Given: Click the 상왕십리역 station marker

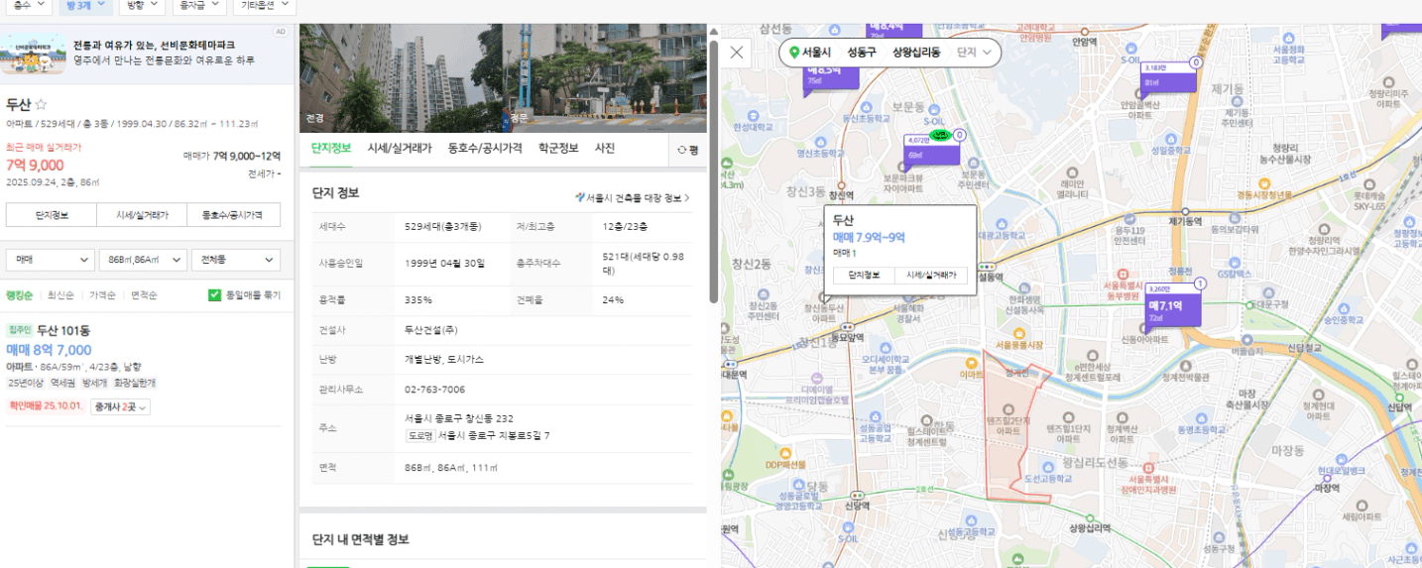Looking at the screenshot, I should [x=1088, y=516].
